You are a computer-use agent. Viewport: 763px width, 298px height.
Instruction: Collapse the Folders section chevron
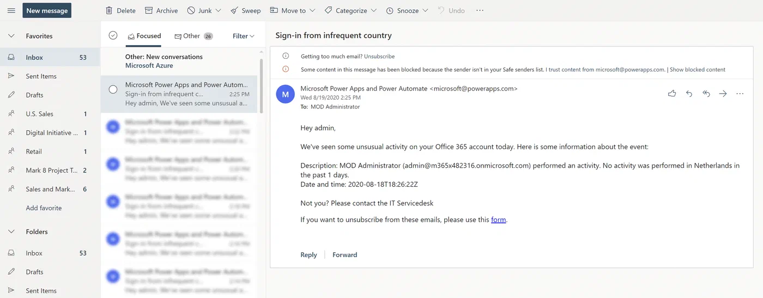11,232
